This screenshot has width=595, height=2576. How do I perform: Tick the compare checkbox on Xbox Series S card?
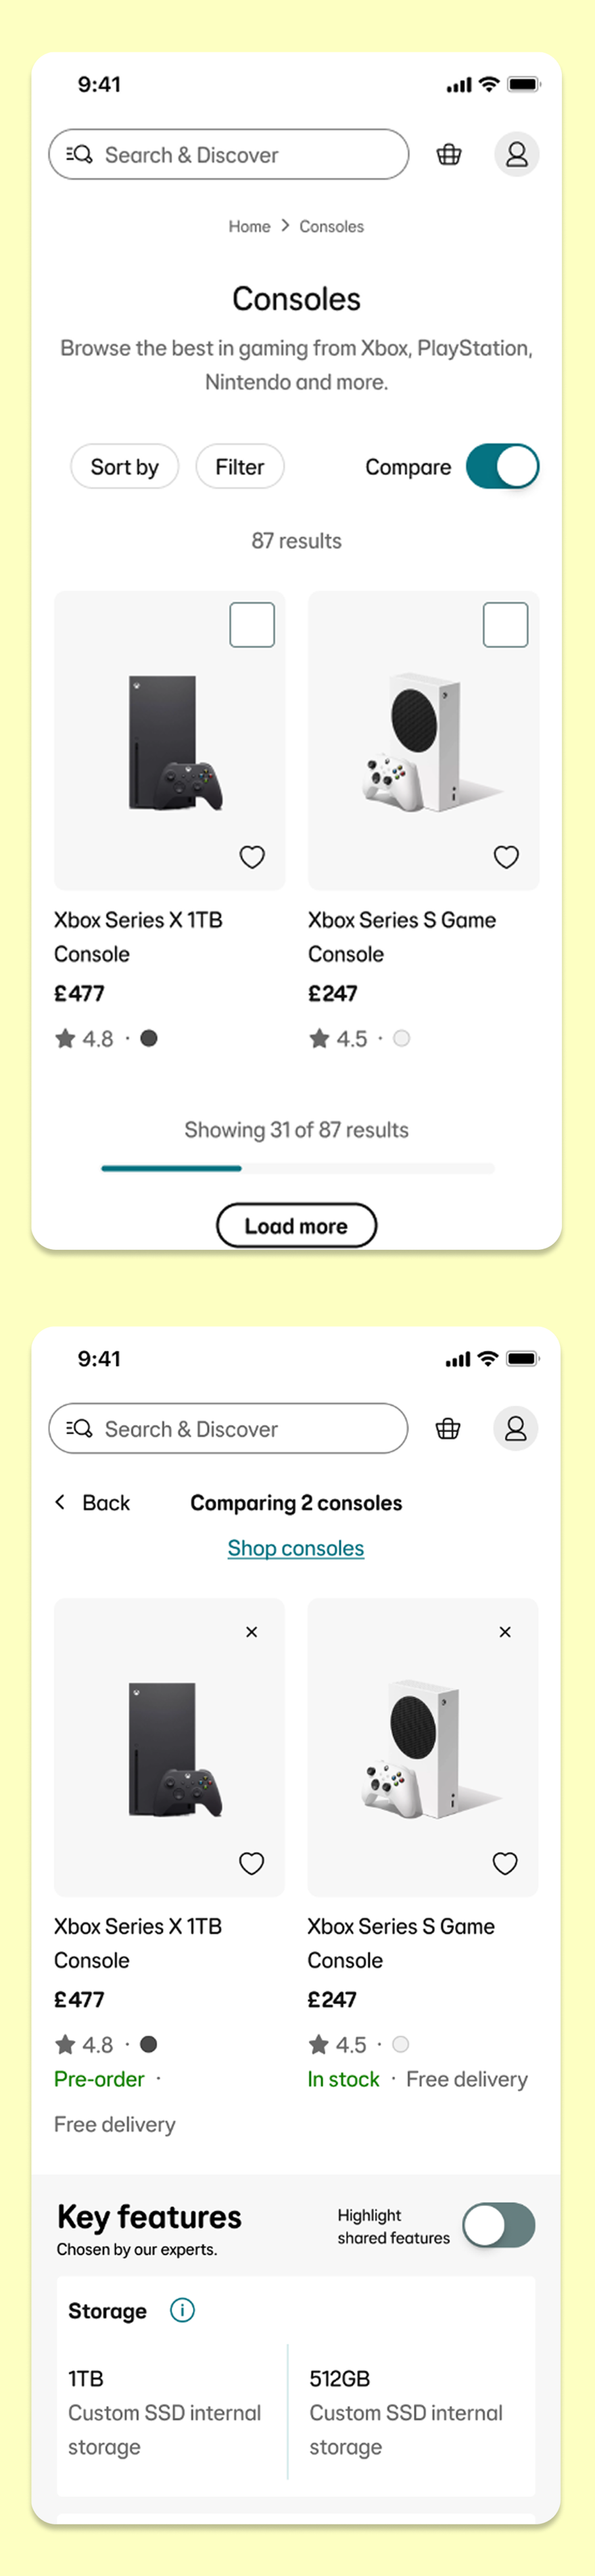coord(505,625)
